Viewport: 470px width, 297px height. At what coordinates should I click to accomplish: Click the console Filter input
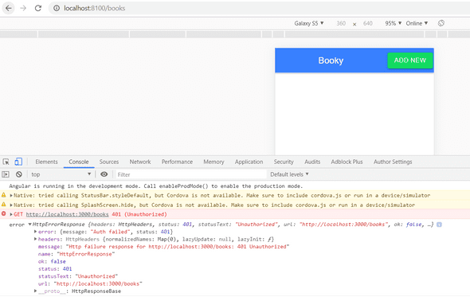(x=191, y=174)
